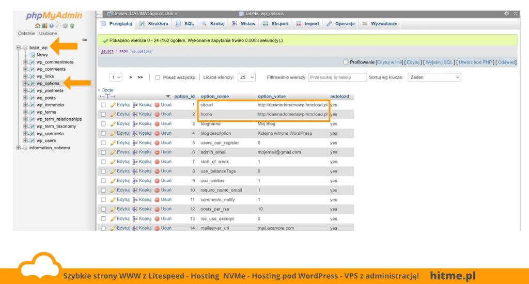Click the pencil edit icon for siteurl row

[x=113, y=105]
